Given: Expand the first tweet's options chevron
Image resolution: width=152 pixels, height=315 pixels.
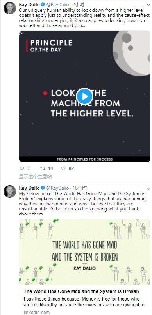Looking at the screenshot, I should [148, 5].
